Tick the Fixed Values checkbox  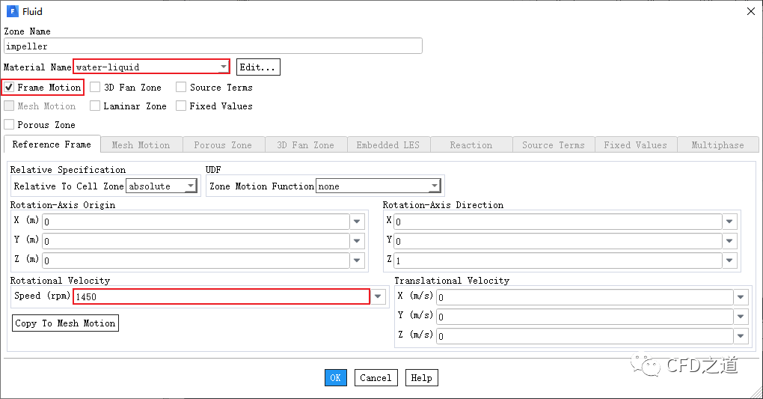coord(181,106)
